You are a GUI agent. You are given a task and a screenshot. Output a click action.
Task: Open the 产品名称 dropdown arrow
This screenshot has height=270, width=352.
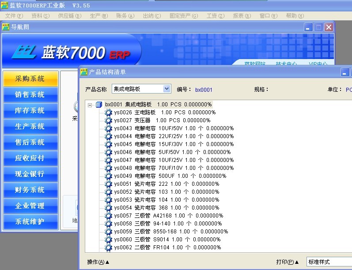pos(167,89)
